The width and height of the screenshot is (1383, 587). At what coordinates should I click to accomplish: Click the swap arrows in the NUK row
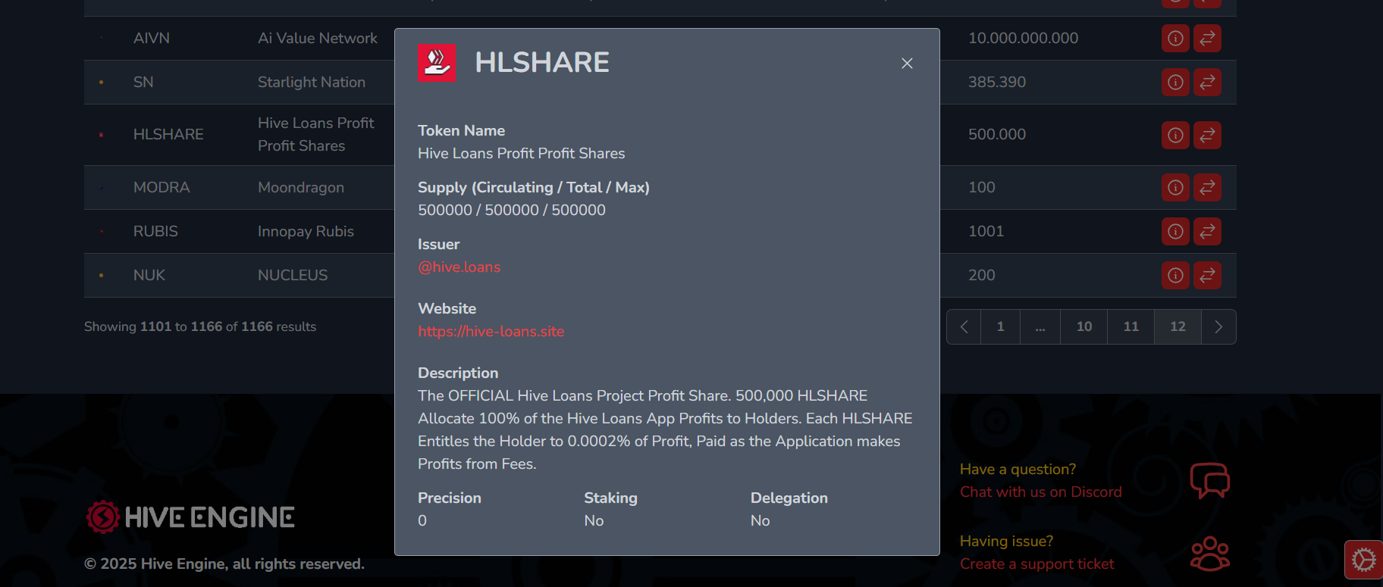1207,275
